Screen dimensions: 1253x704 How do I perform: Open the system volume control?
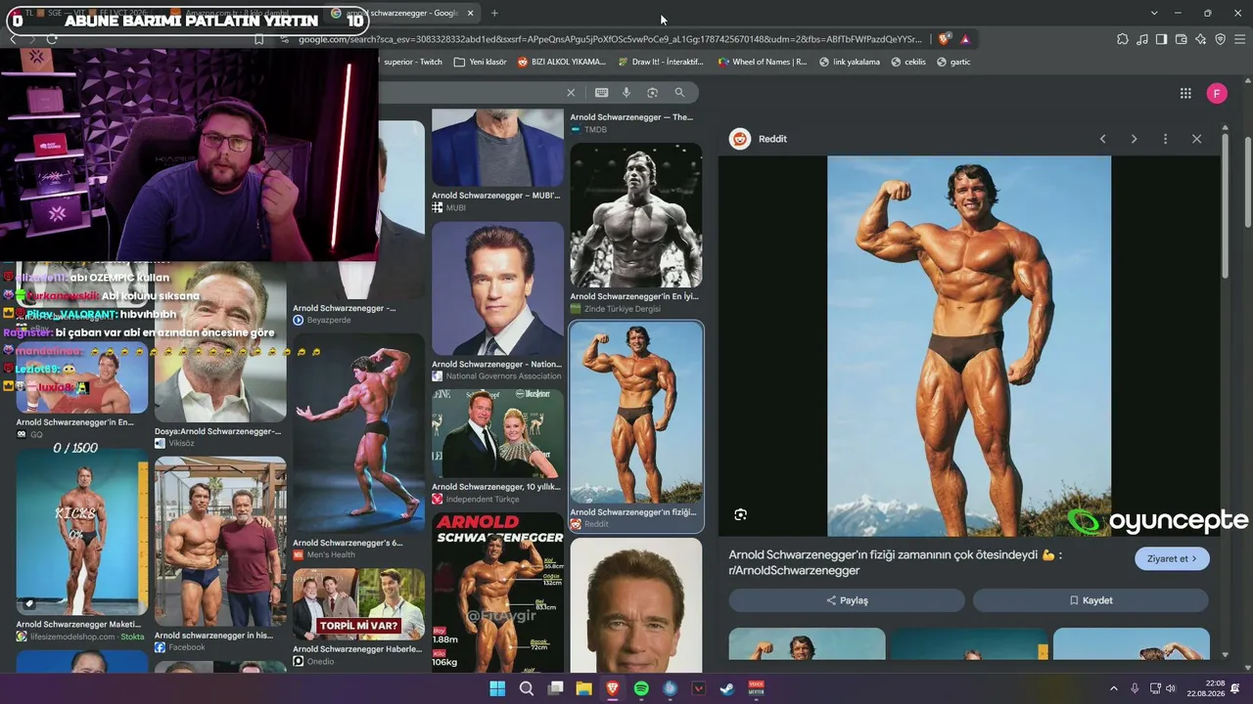1171,688
